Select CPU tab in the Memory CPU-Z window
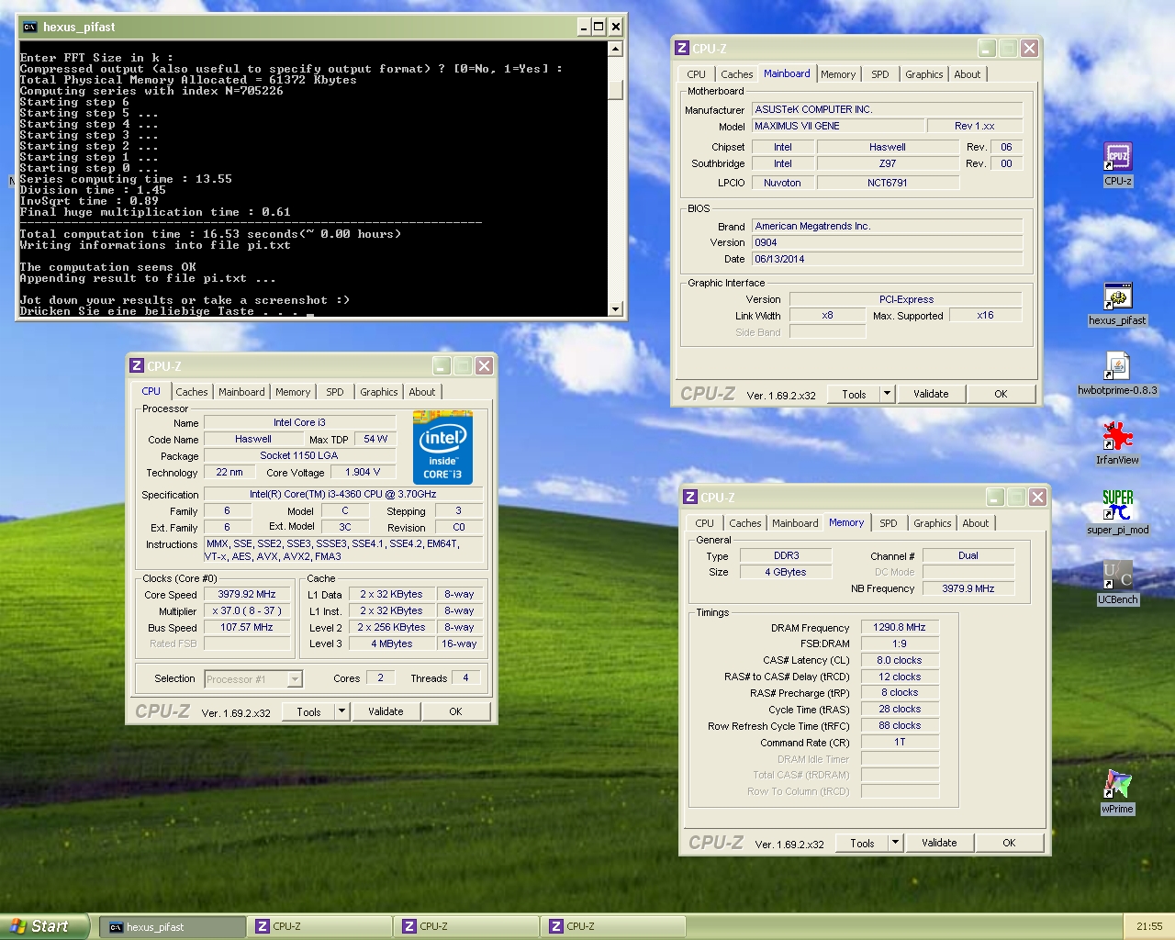Screen dimensions: 1175x940 (x=705, y=524)
